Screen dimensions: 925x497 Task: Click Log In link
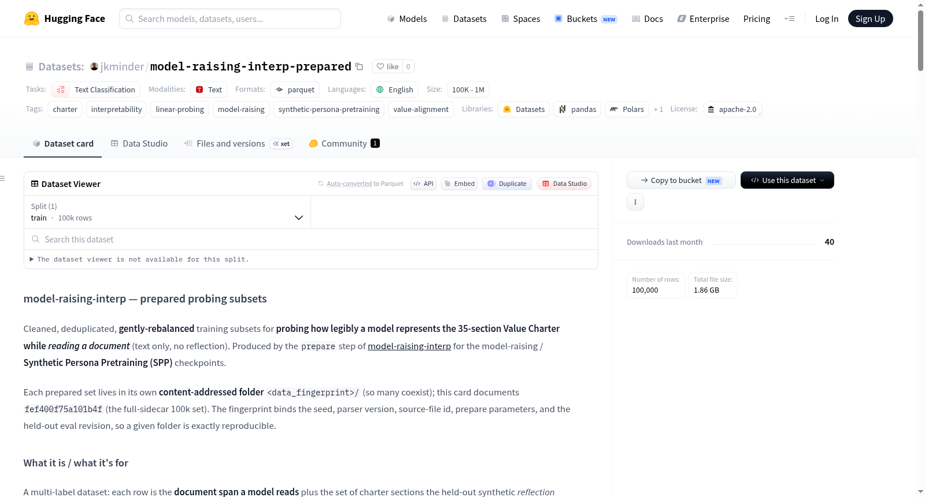click(x=827, y=18)
